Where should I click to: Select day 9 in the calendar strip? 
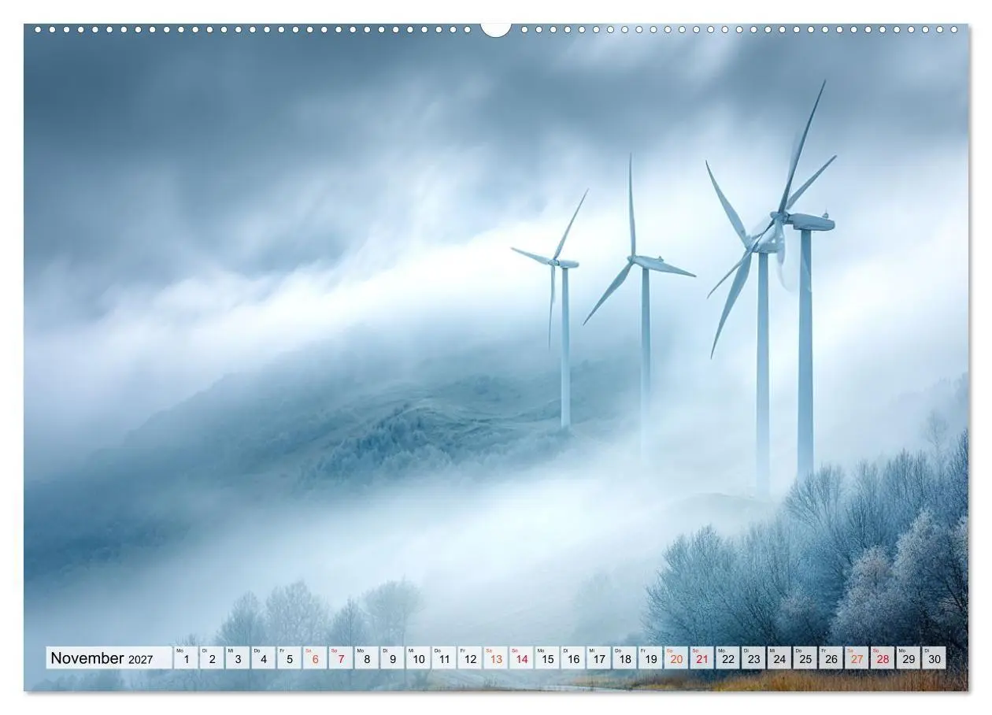[393, 658]
